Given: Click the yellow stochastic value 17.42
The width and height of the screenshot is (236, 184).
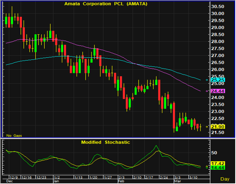Looking at the screenshot, I should click(218, 163).
